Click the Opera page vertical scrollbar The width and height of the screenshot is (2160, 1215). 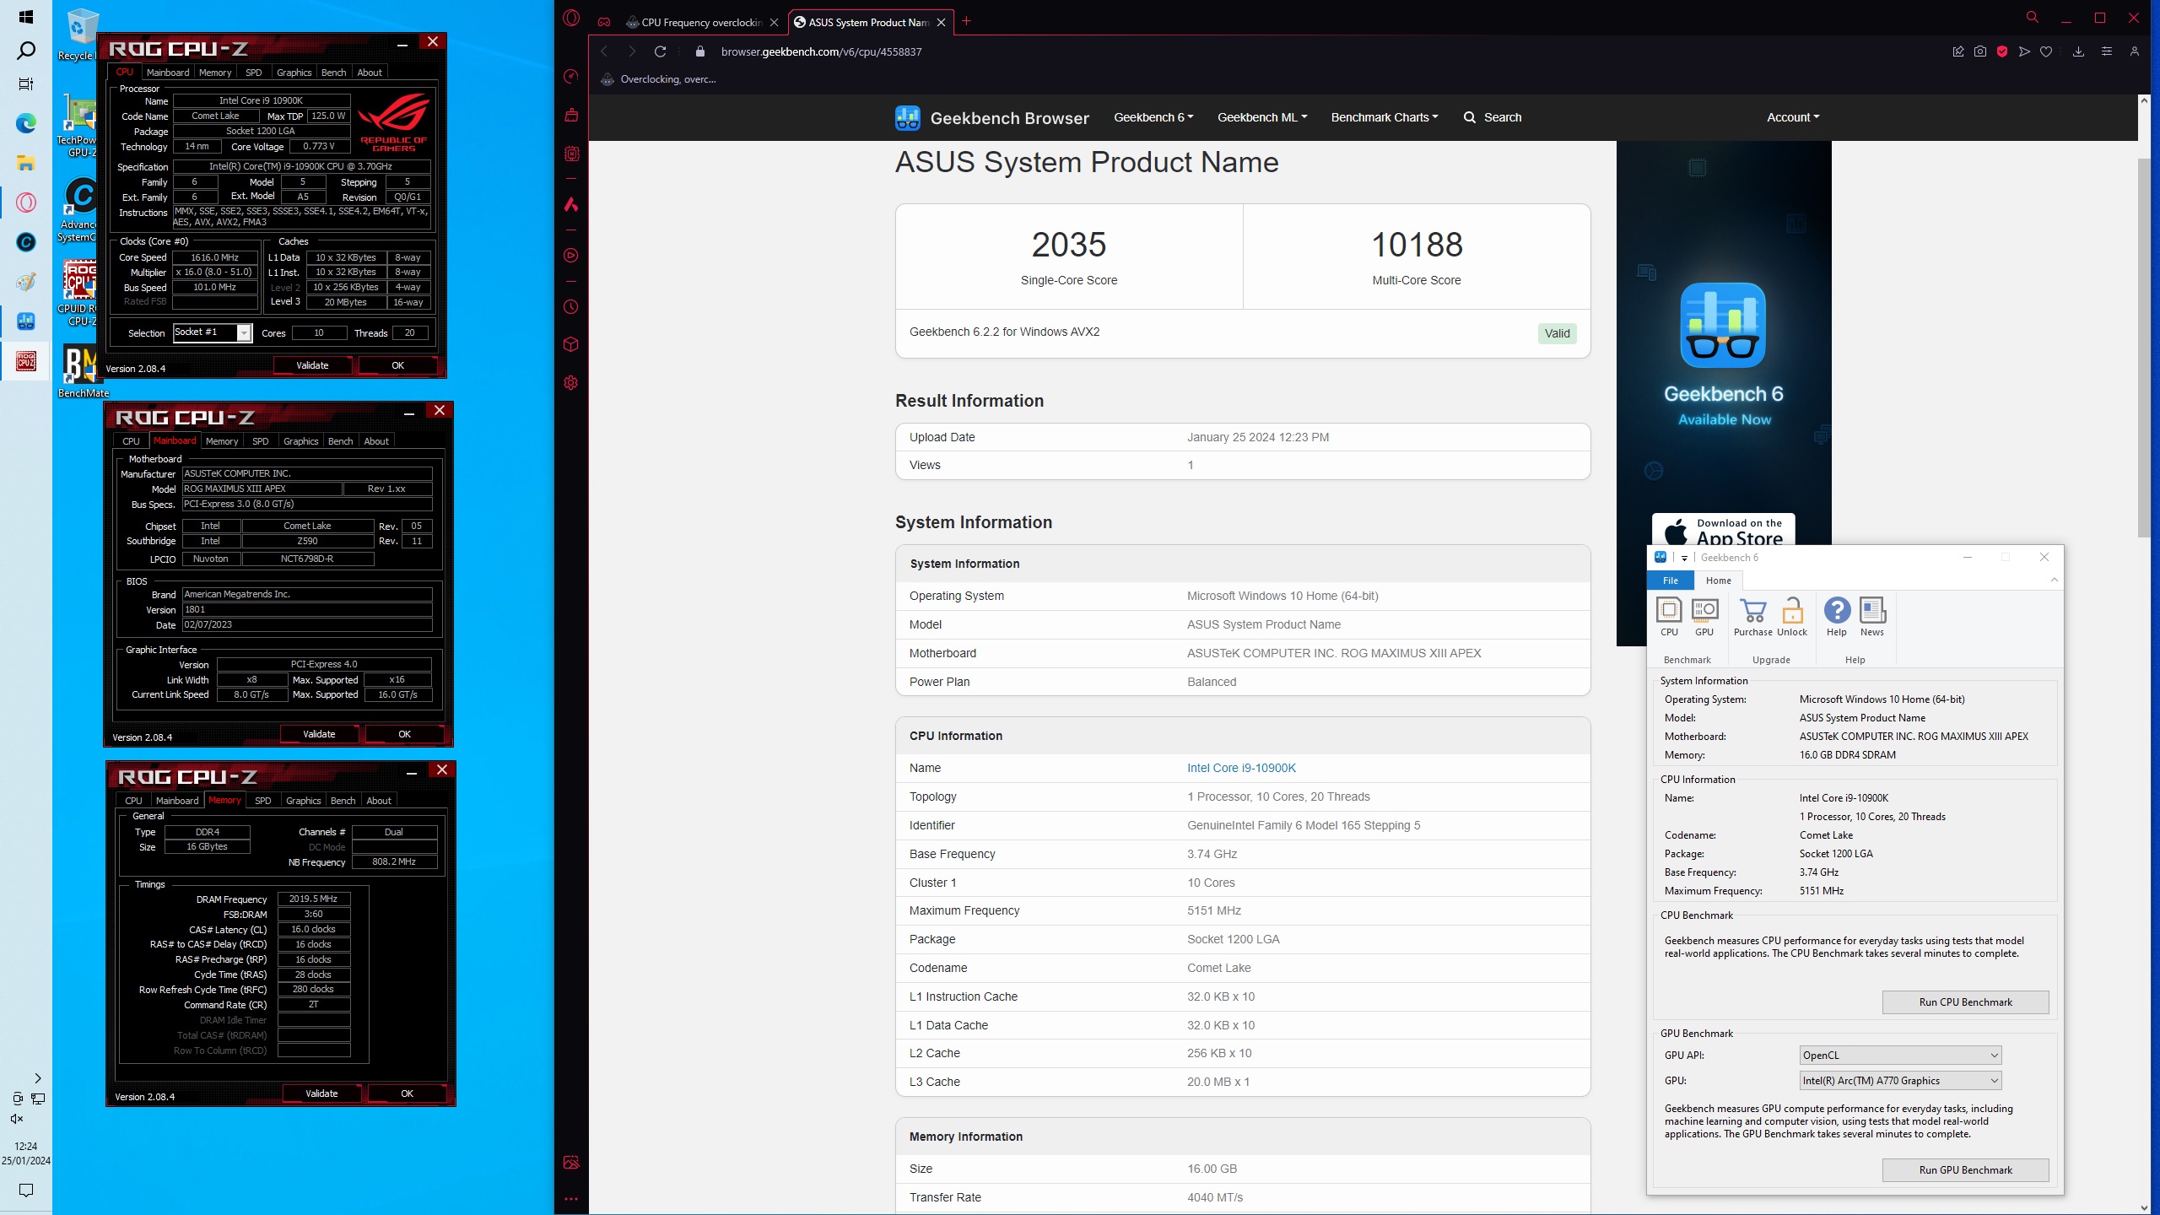click(x=2144, y=346)
